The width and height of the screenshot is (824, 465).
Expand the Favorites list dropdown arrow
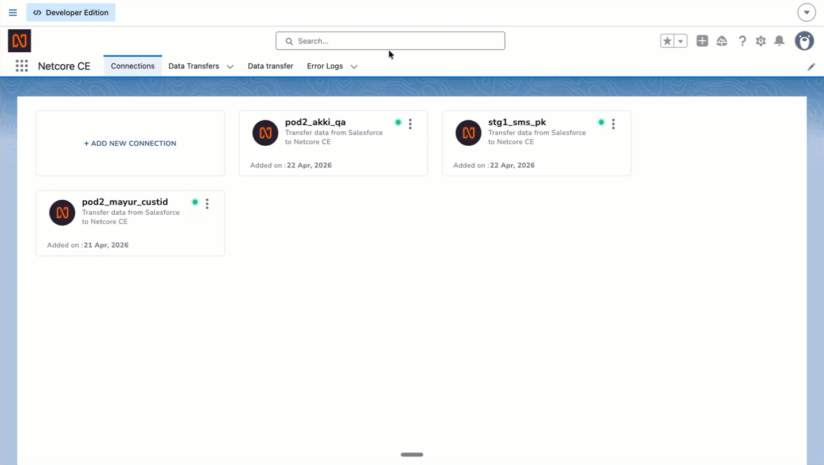[x=681, y=41]
